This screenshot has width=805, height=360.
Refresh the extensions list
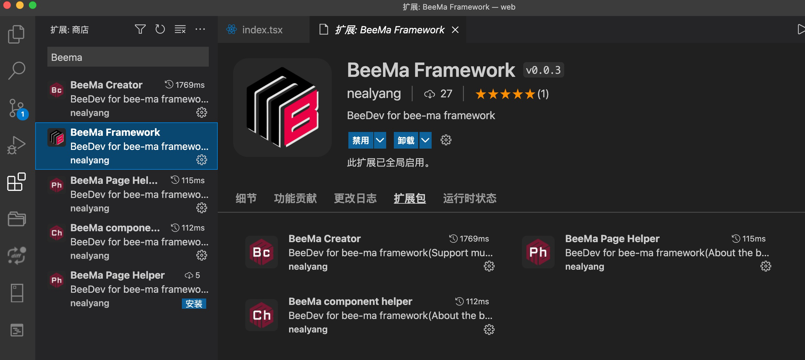coord(160,29)
